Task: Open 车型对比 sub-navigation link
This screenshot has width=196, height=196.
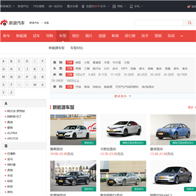Action: [x=77, y=48]
